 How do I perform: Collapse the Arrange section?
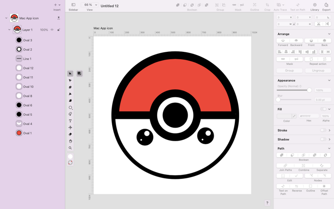click(x=329, y=34)
